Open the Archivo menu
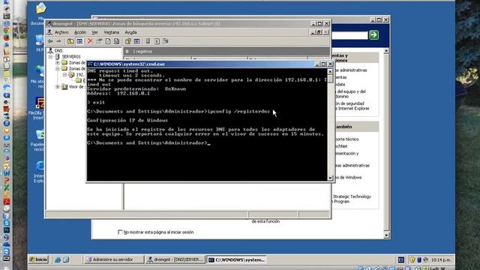Viewport: 480px width, 270px height. click(61, 32)
